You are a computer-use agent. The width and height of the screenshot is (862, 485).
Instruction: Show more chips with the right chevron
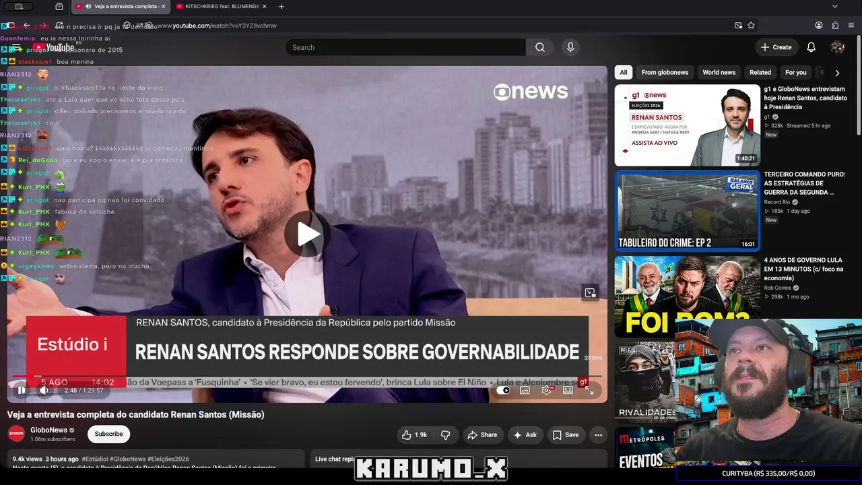click(837, 73)
